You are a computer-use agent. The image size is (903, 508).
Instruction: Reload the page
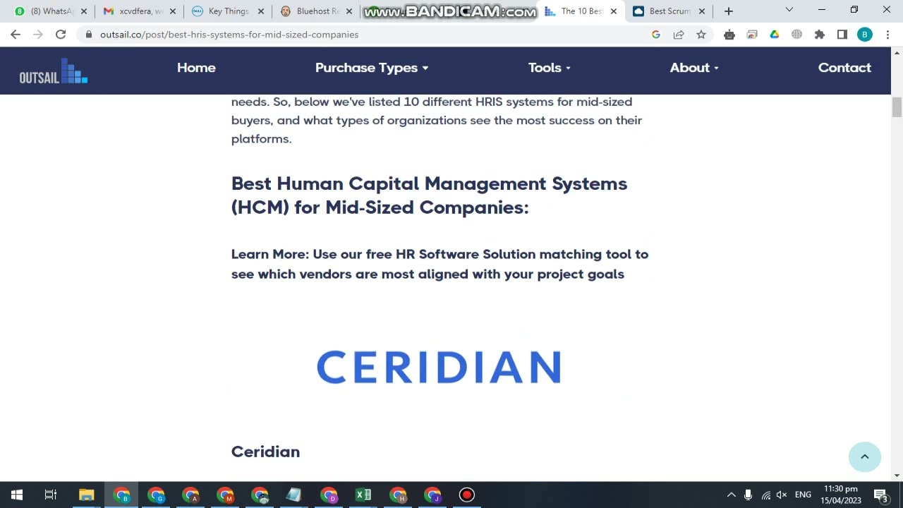(x=61, y=35)
